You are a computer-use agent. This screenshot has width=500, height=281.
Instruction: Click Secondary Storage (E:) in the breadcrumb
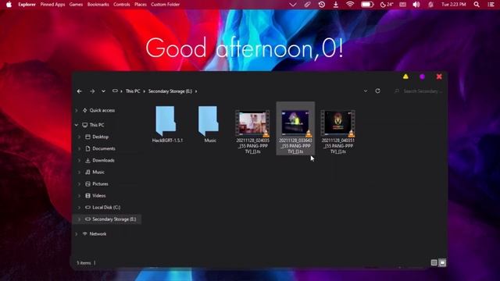(x=170, y=91)
